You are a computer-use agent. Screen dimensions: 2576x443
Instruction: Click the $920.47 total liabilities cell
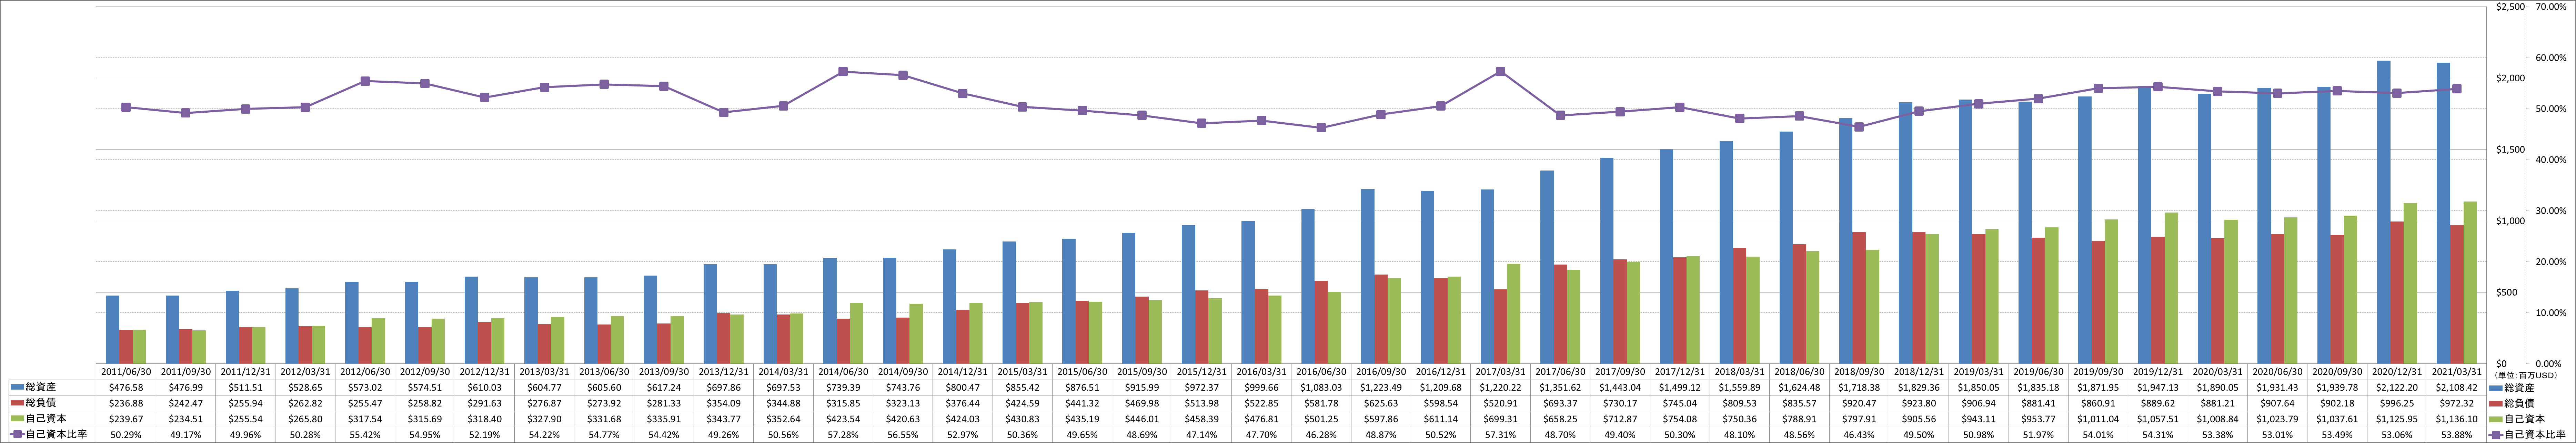tap(1859, 403)
